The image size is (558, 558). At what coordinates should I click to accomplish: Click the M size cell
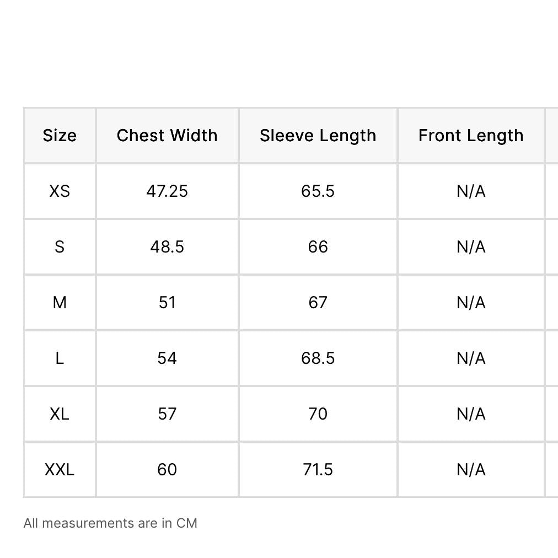[x=60, y=303]
